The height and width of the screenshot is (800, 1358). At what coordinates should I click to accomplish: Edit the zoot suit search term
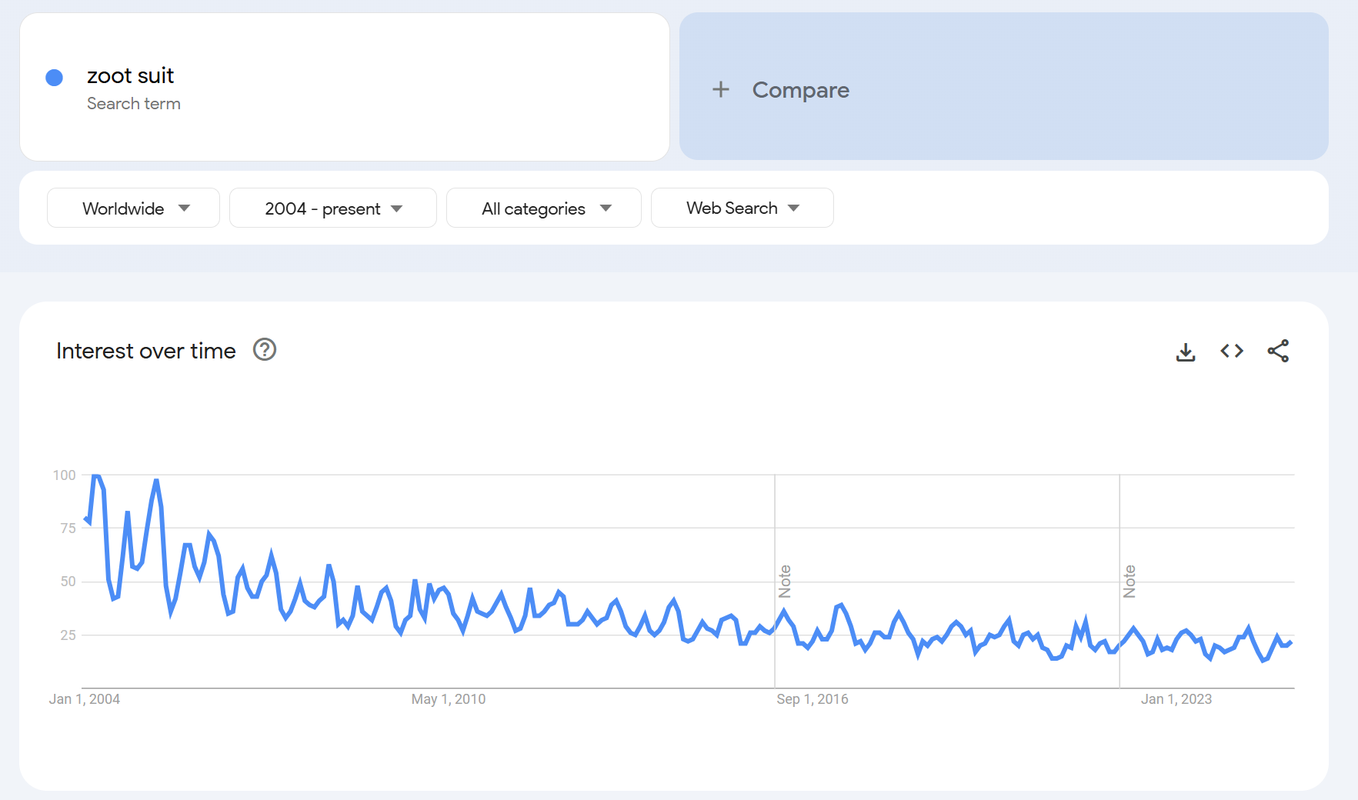[131, 75]
